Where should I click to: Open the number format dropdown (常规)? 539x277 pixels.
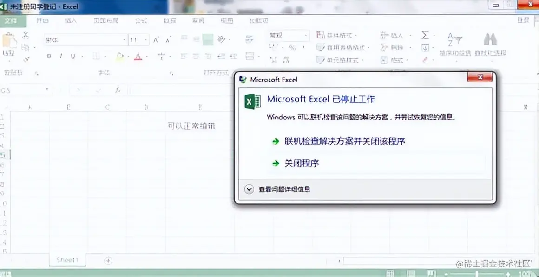pos(306,35)
